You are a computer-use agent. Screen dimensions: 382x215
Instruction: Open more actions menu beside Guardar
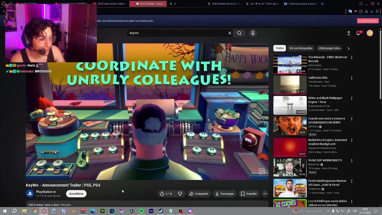pos(265,194)
